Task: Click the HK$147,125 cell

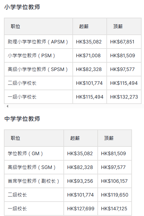Action: click(115, 209)
